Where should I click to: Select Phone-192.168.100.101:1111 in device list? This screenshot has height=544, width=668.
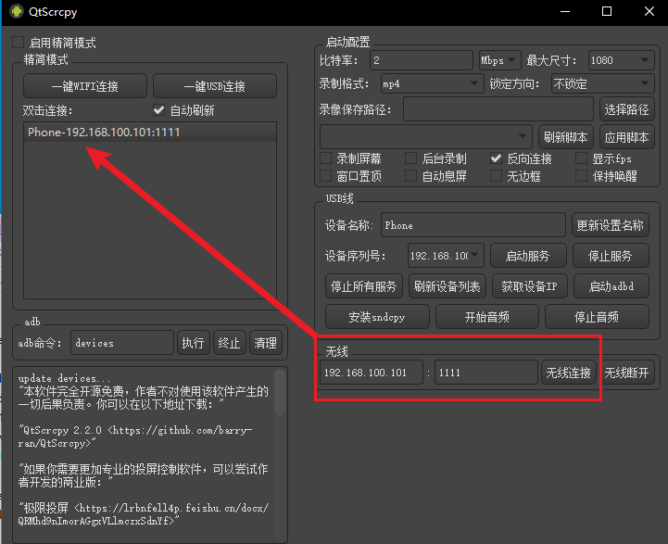104,133
